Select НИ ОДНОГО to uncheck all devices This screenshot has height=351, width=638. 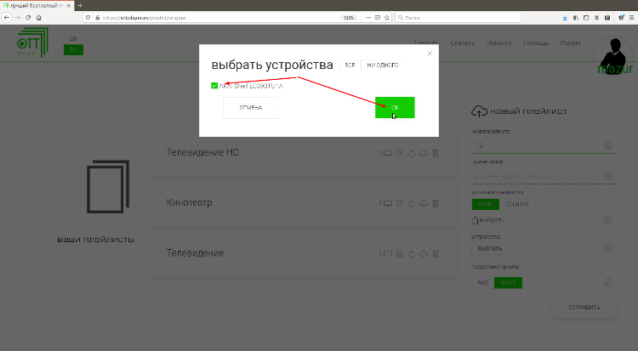coord(382,65)
